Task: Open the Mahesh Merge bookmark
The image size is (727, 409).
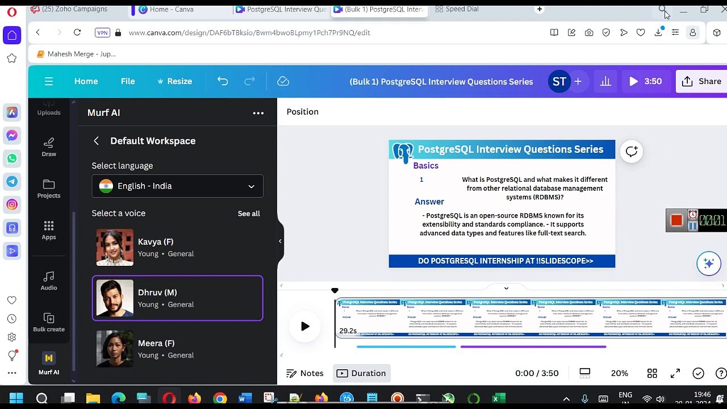Action: point(76,54)
